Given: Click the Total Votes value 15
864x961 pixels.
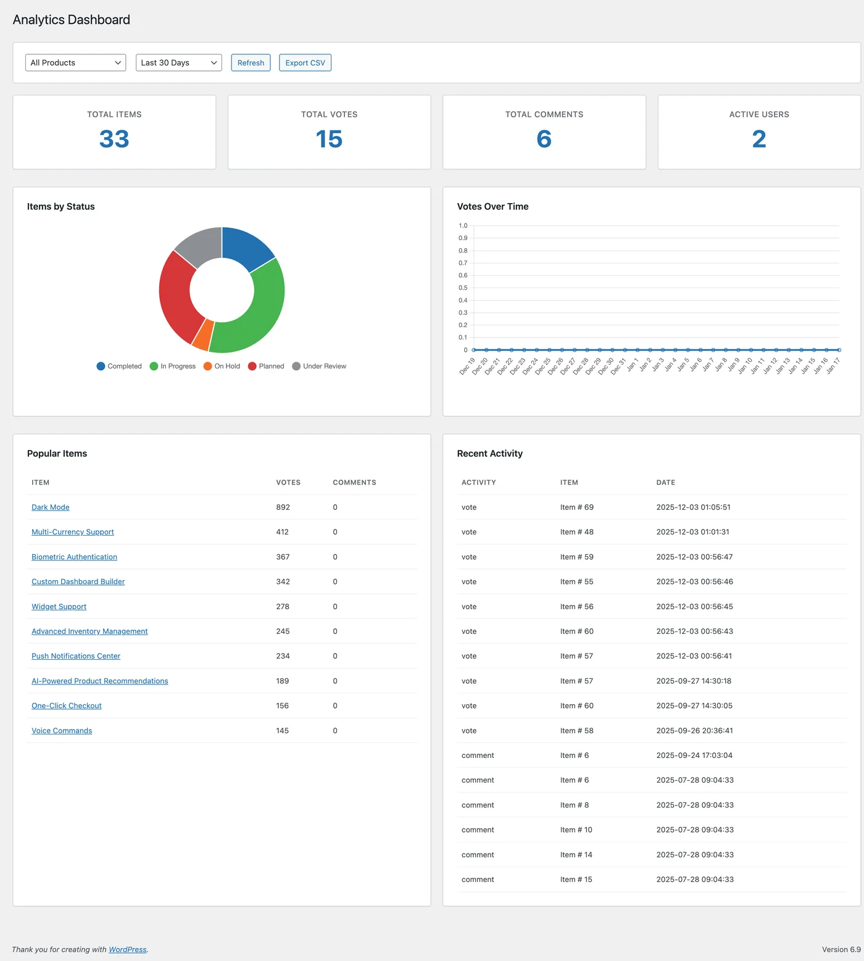Looking at the screenshot, I should (329, 139).
